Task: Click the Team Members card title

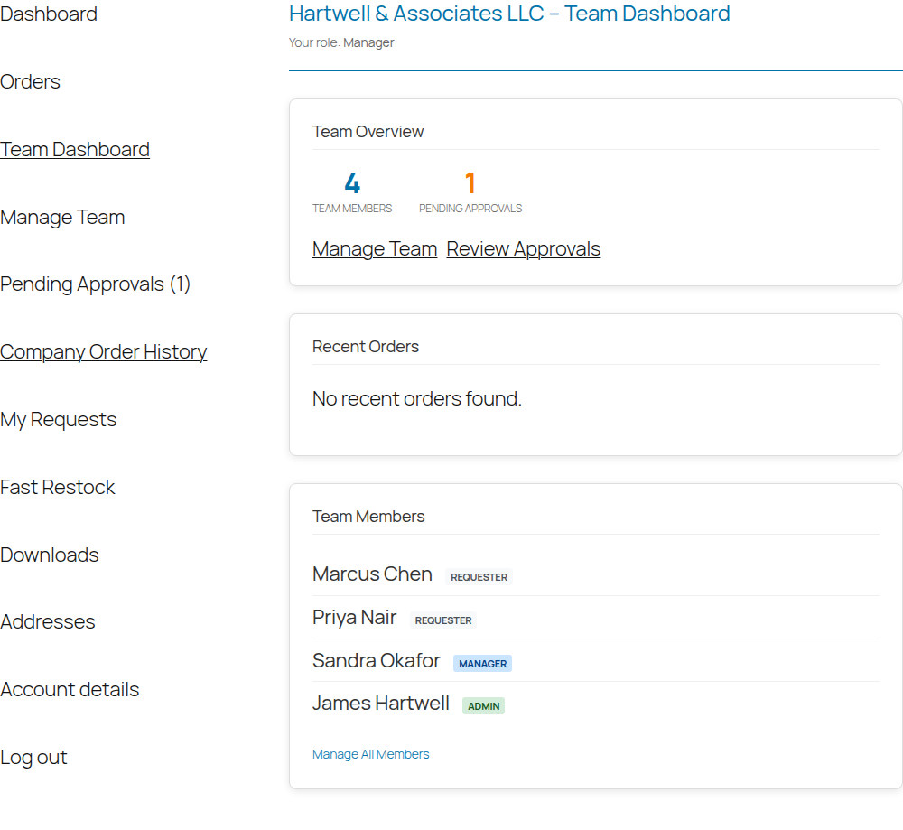Action: coord(368,517)
